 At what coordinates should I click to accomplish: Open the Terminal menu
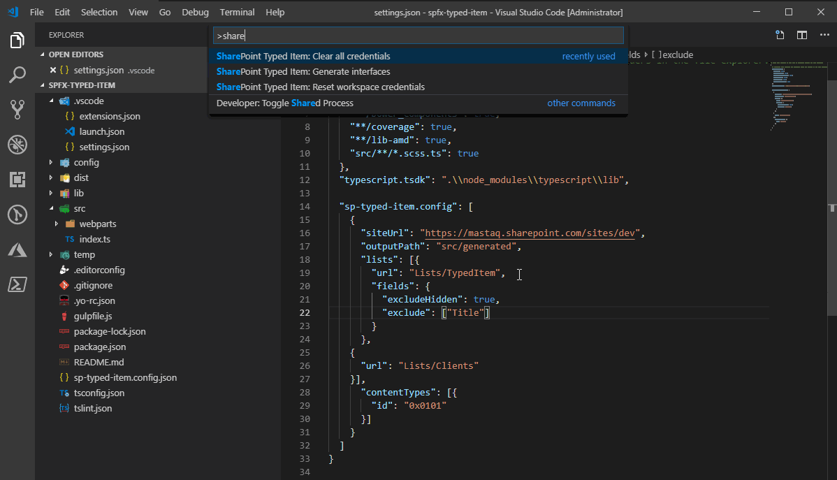pyautogui.click(x=237, y=13)
